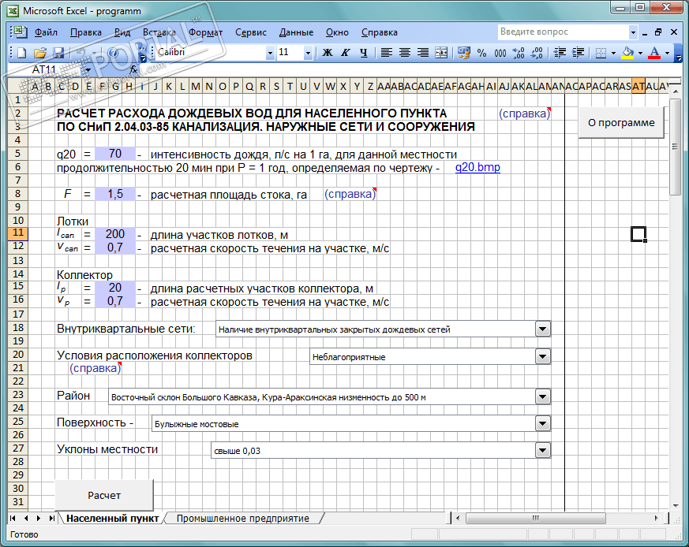Expand the Неблагоприятные conditions dropdown

[x=543, y=356]
